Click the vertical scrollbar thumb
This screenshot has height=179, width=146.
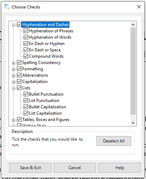[133, 71]
